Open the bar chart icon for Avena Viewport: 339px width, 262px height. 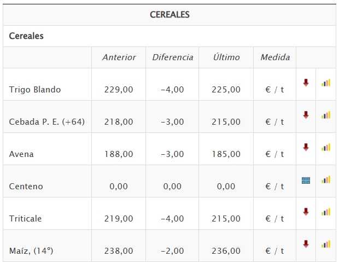[326, 147]
